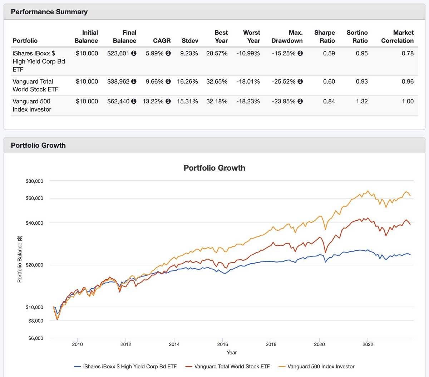
Task: Click the -18.01% worst year value
Action: [x=248, y=82]
